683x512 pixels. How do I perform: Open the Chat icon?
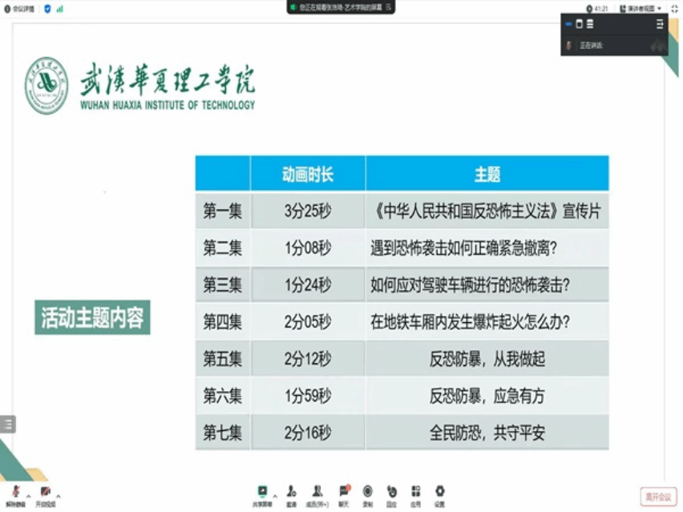[344, 492]
